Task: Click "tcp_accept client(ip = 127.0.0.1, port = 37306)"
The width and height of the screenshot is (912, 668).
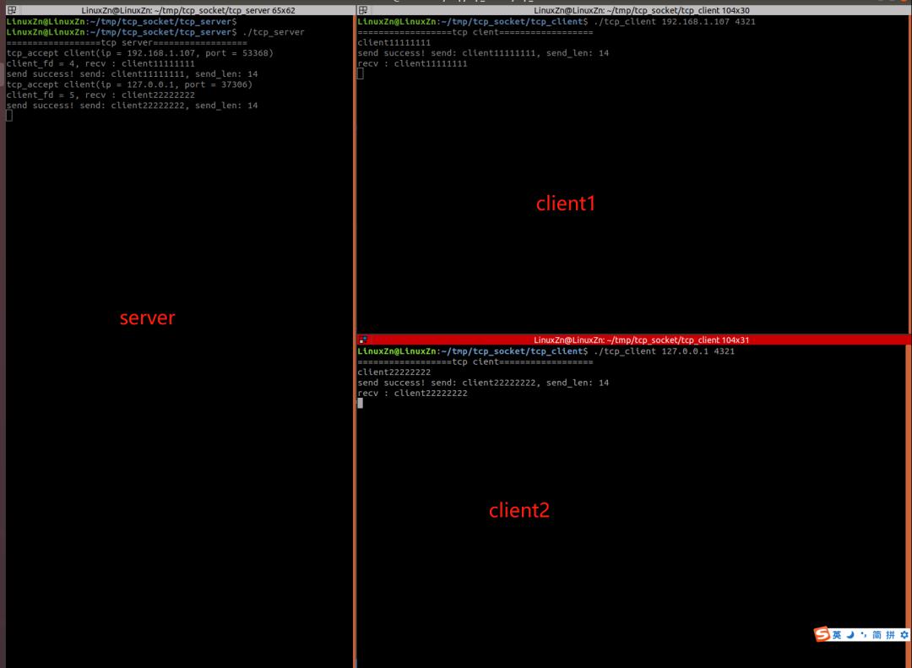Action: (x=129, y=84)
